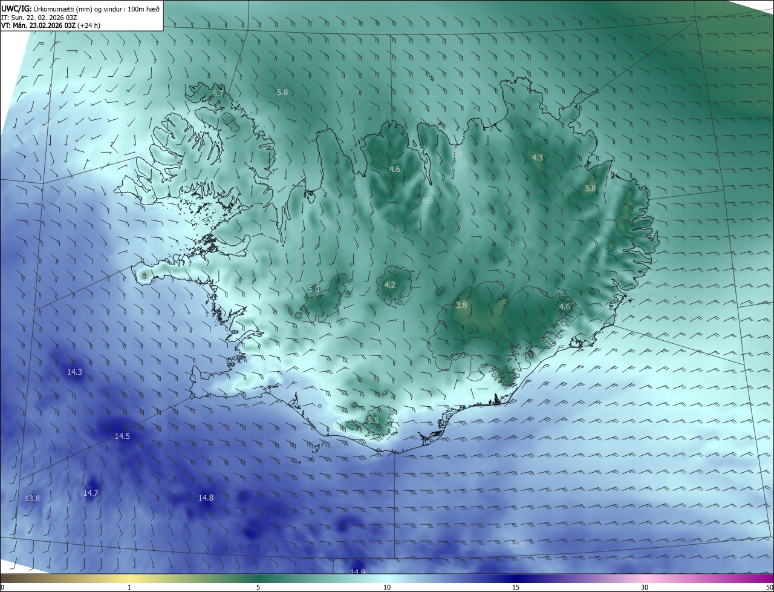Click the colorbar tick labeled 15
The width and height of the screenshot is (774, 592).
coord(516,587)
